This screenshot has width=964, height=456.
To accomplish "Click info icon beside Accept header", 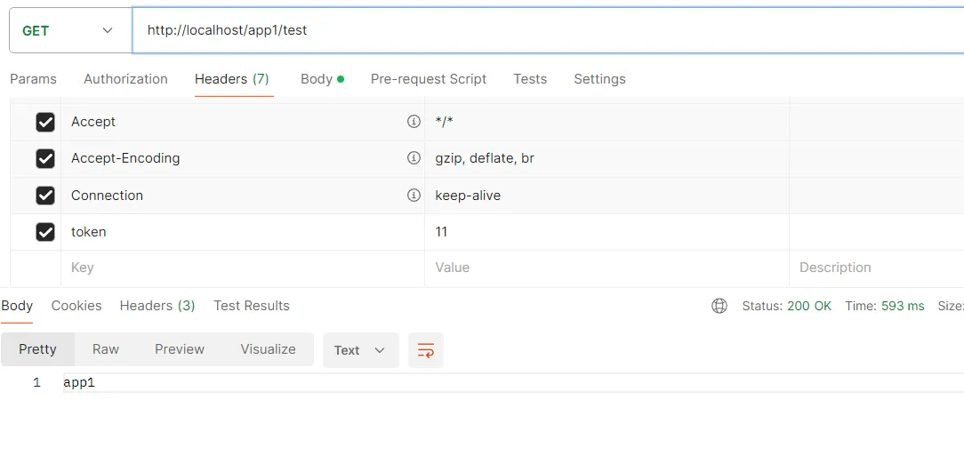I will (414, 122).
